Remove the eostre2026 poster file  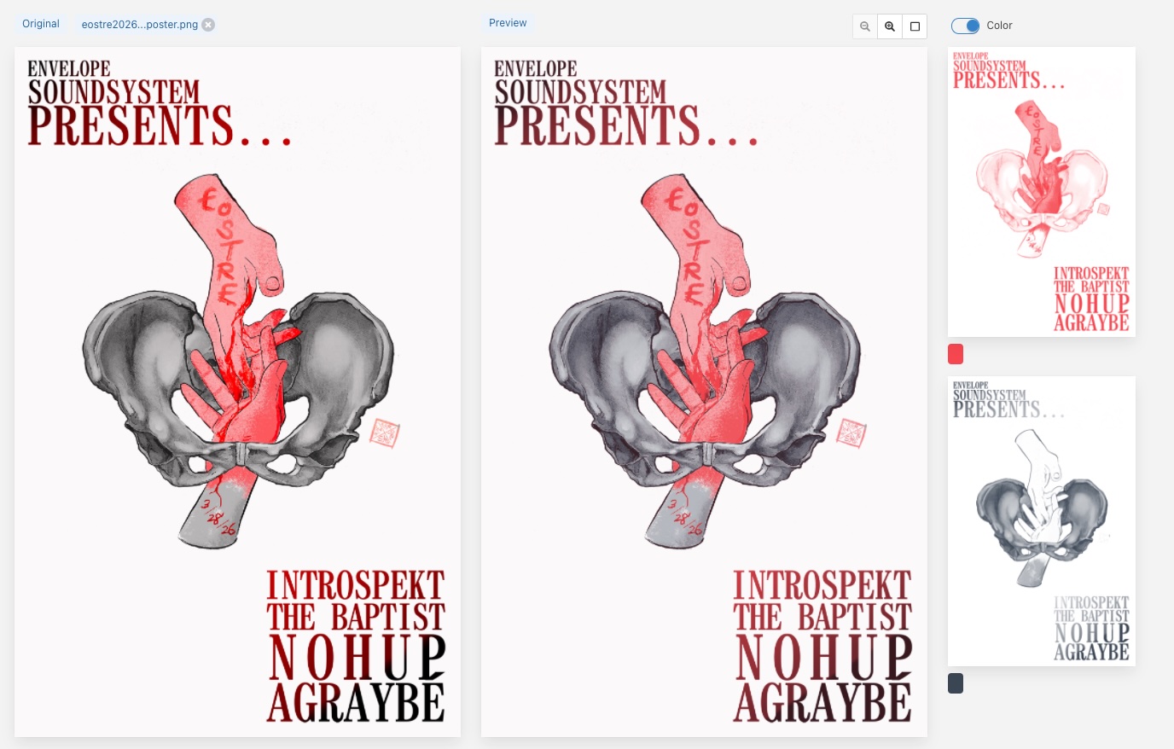click(x=208, y=25)
